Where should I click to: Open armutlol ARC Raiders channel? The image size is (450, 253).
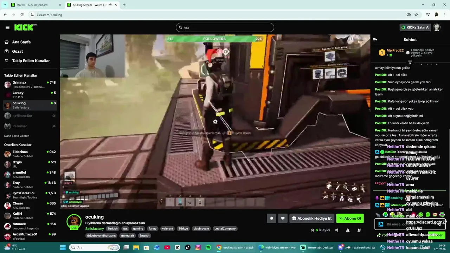coord(30,175)
